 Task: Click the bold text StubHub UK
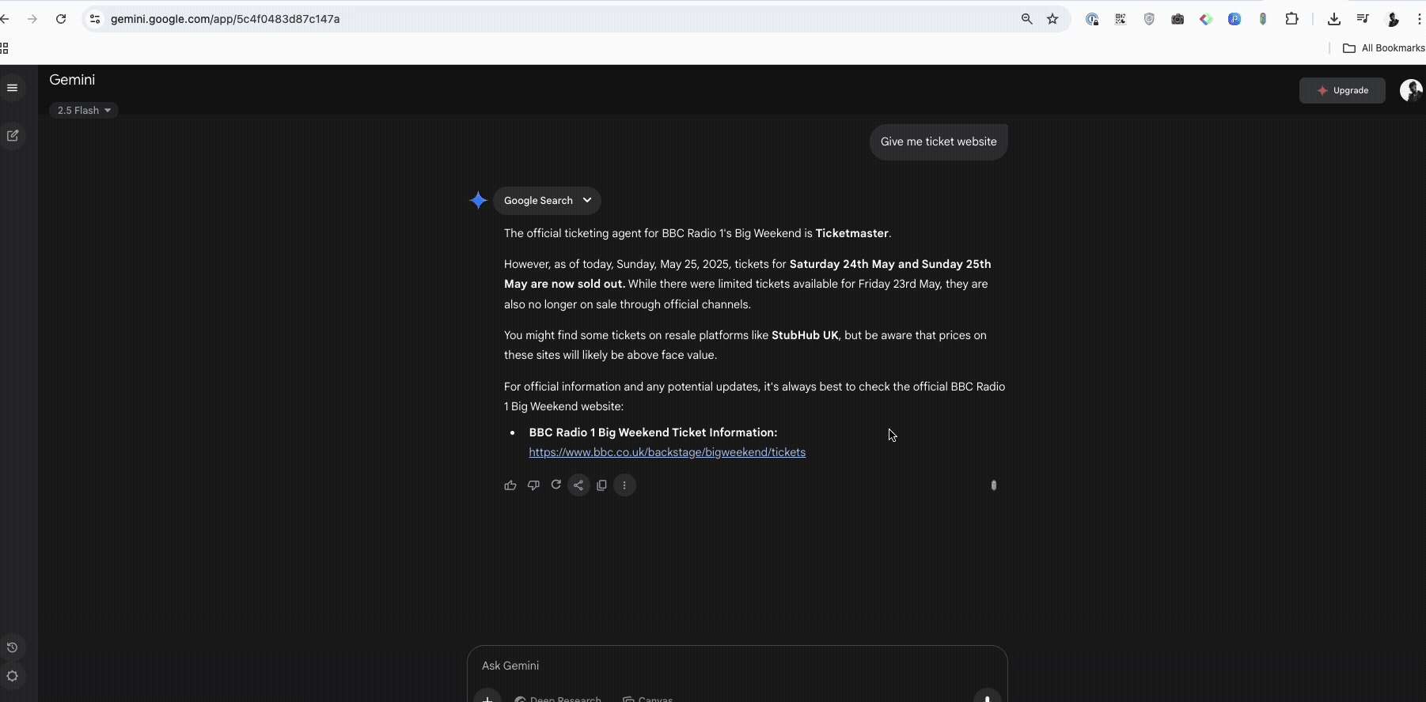pyautogui.click(x=805, y=335)
